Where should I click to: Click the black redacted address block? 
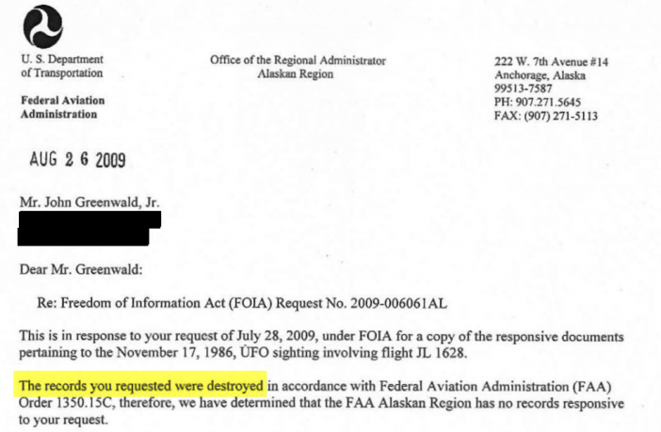point(89,229)
